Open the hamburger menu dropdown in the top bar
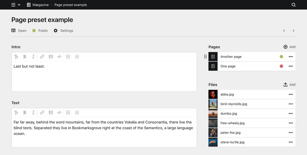Image resolution: width=307 pixels, height=155 pixels. 16,5
